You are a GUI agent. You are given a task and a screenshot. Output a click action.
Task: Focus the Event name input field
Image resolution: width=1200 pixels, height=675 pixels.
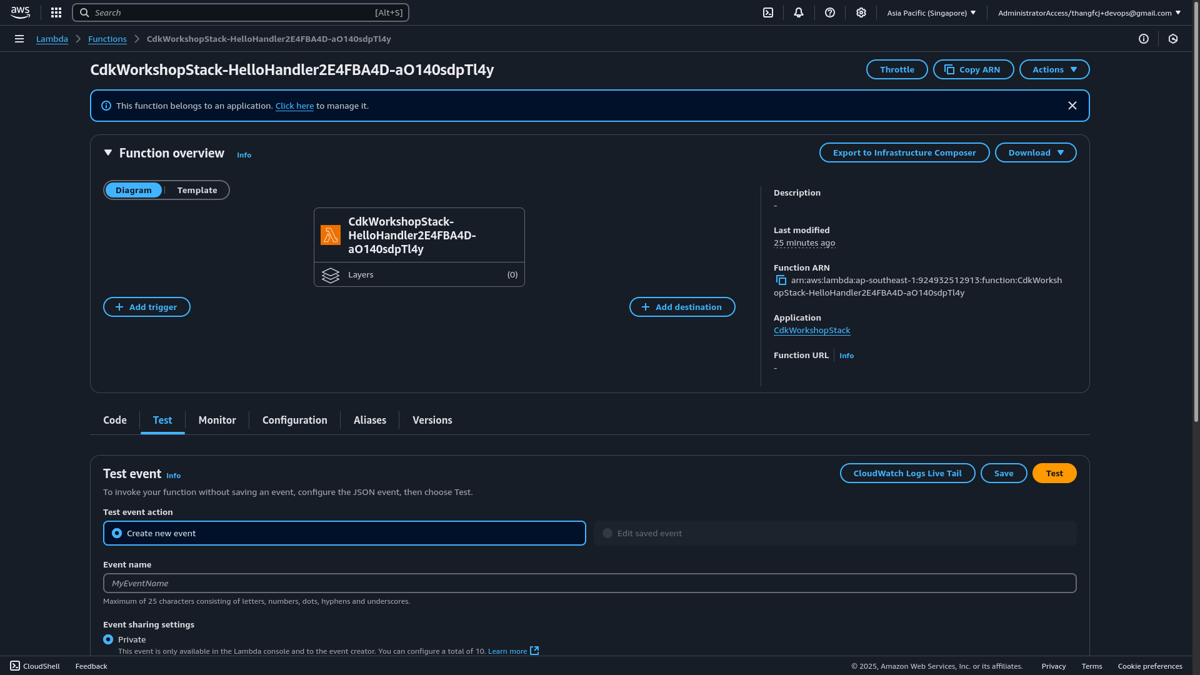coord(590,583)
